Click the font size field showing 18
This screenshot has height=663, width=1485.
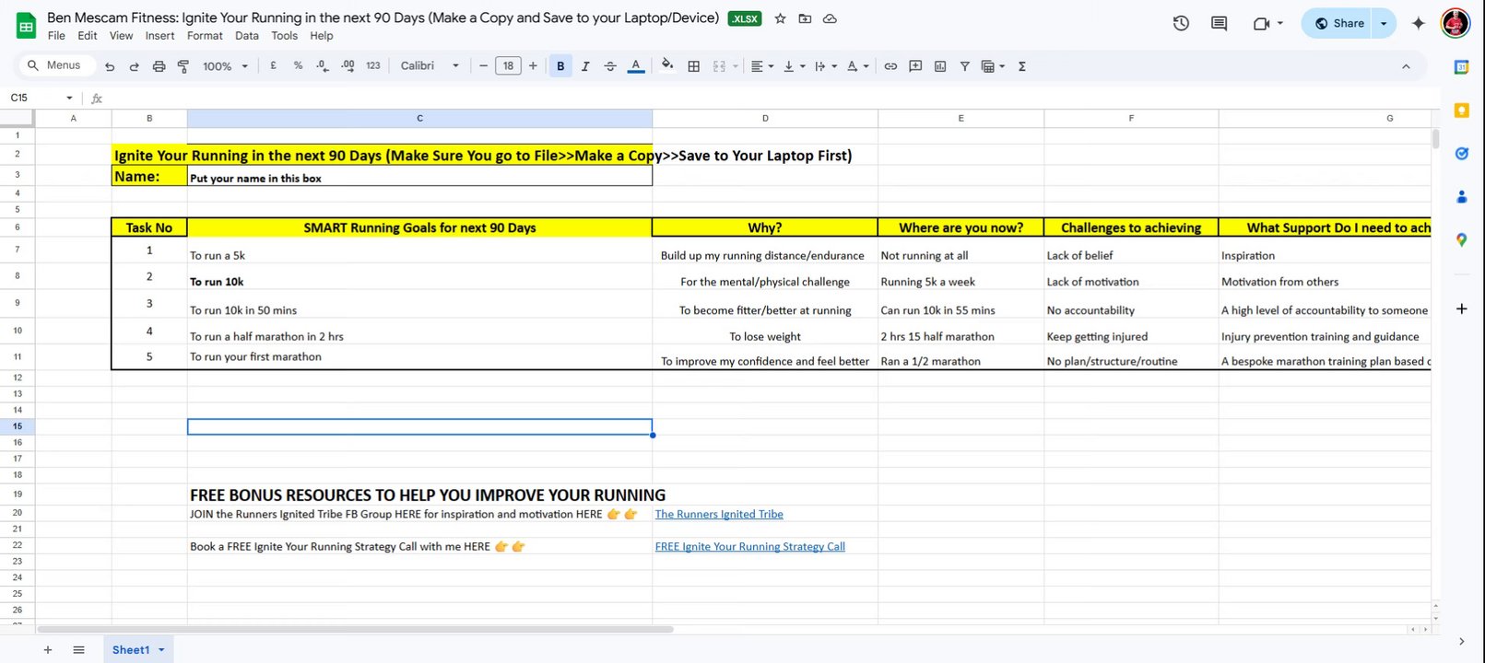pyautogui.click(x=508, y=66)
